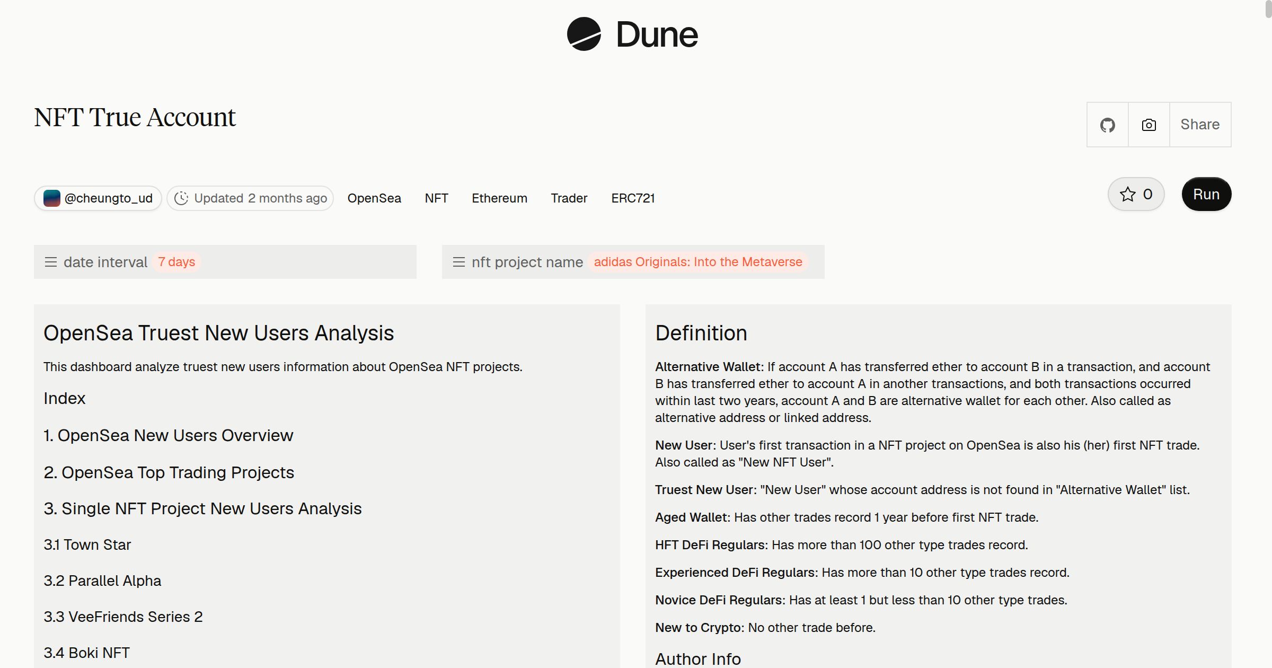Screen dimensions: 1272x668
Task: Click the camera screenshot icon
Action: click(x=1149, y=125)
